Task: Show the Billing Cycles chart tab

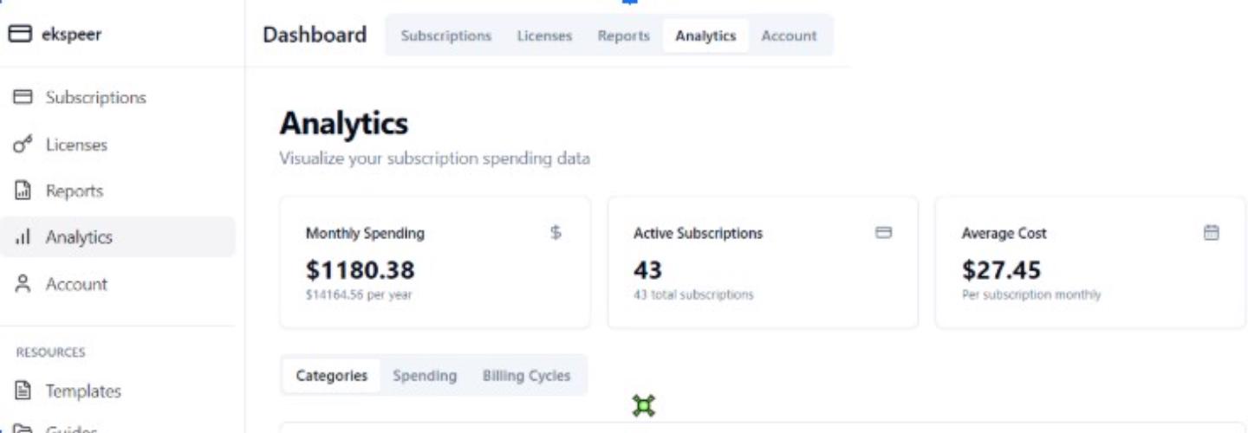Action: click(526, 376)
